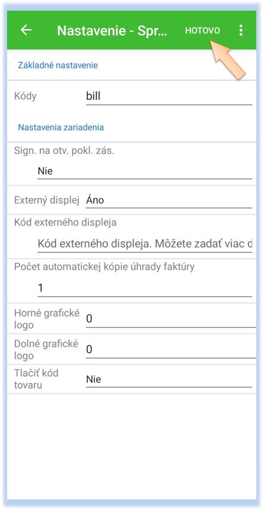Change the Externý displej value Áno
This screenshot has height=510, width=264.
click(169, 200)
